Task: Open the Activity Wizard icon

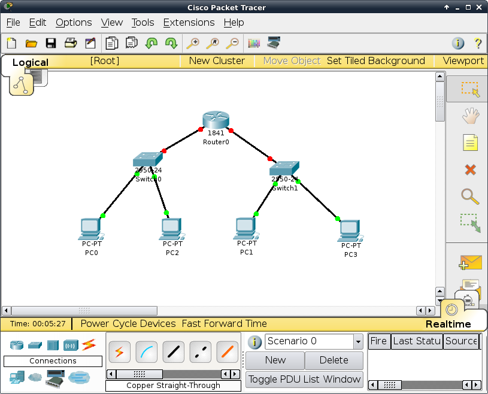Action: coord(90,43)
